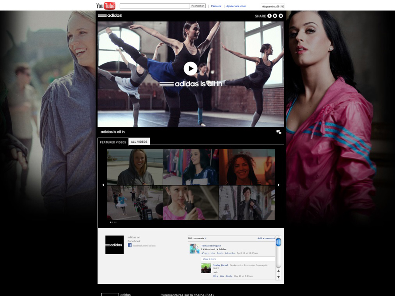Open the 280 comments sort dropdown
The height and width of the screenshot is (296, 395).
point(205,238)
